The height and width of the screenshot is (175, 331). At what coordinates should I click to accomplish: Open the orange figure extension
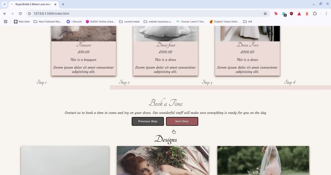[307, 14]
